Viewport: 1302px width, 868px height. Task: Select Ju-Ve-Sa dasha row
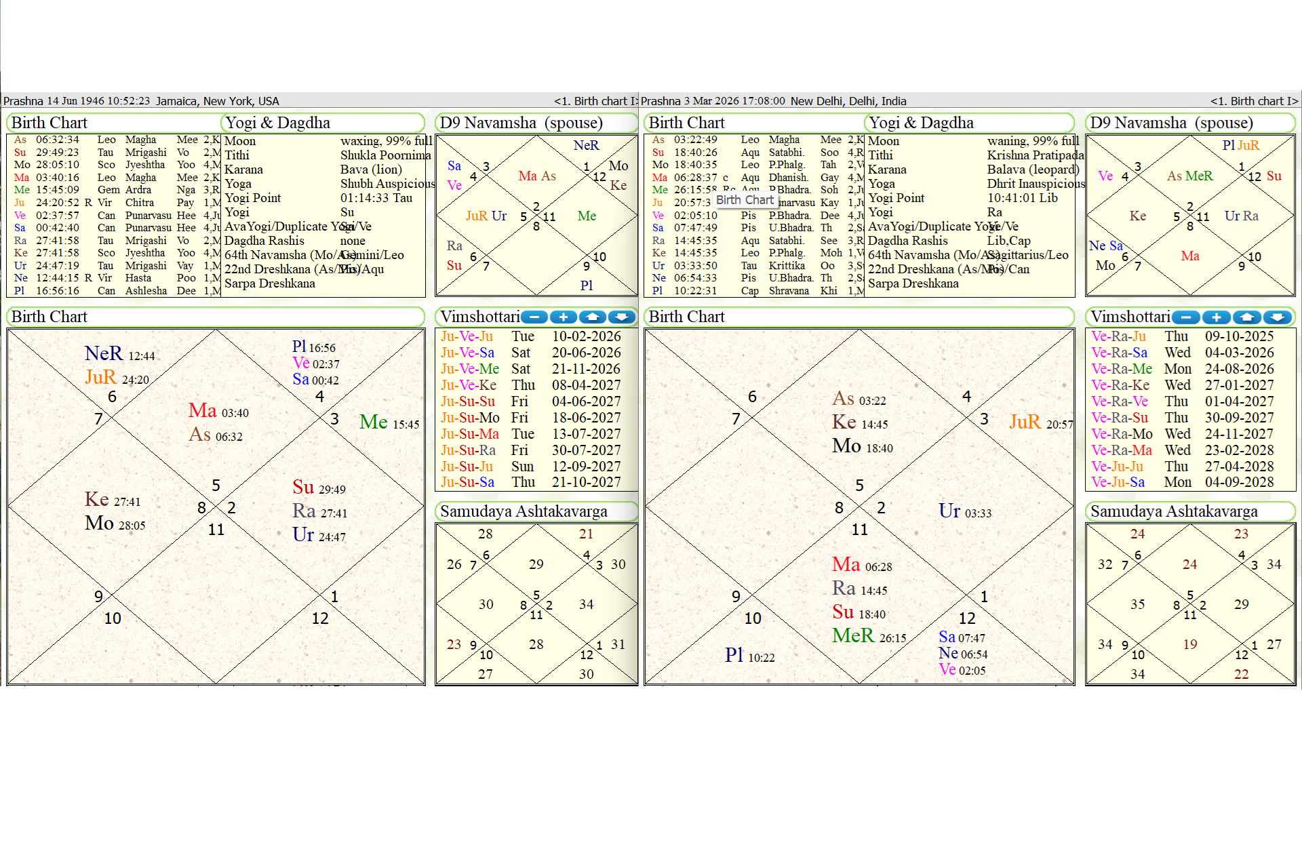coord(468,353)
